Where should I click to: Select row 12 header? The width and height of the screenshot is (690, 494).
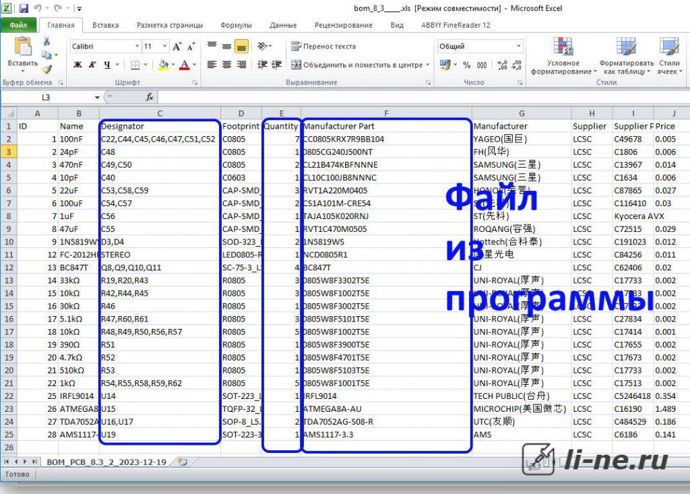tap(9, 268)
